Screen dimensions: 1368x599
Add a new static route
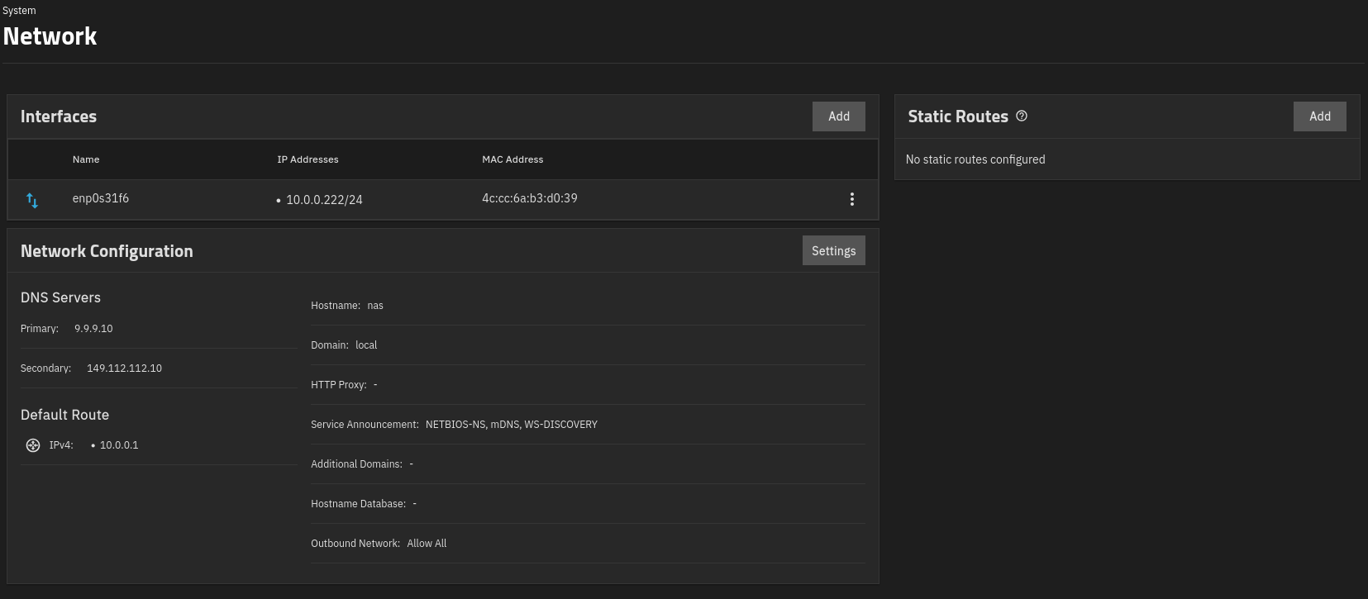[x=1320, y=116]
